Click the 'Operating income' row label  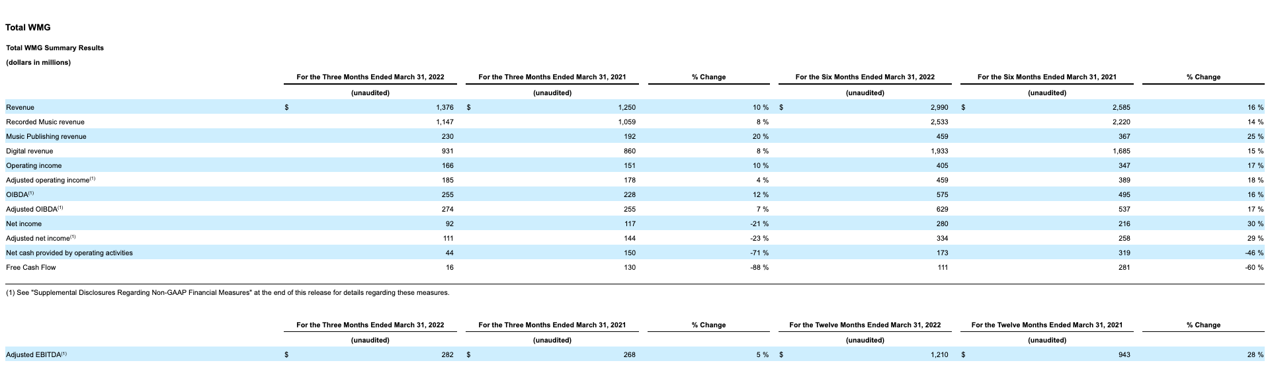[x=34, y=165]
